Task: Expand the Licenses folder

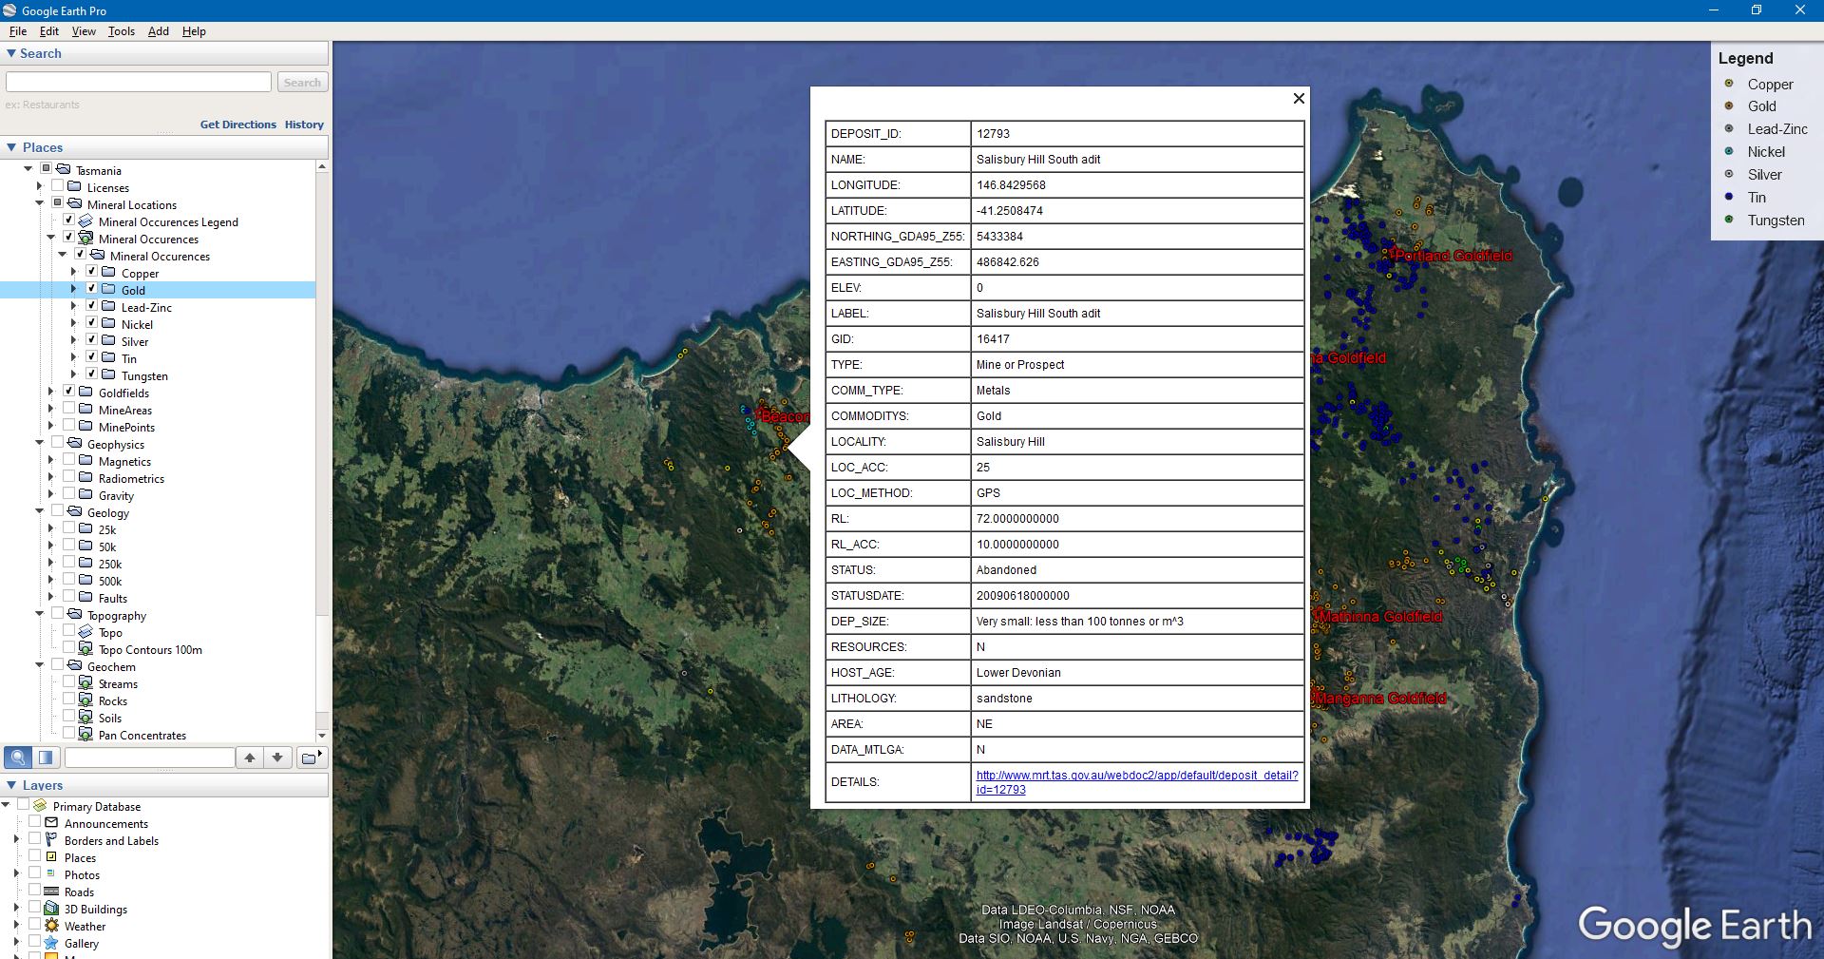Action: tap(40, 187)
